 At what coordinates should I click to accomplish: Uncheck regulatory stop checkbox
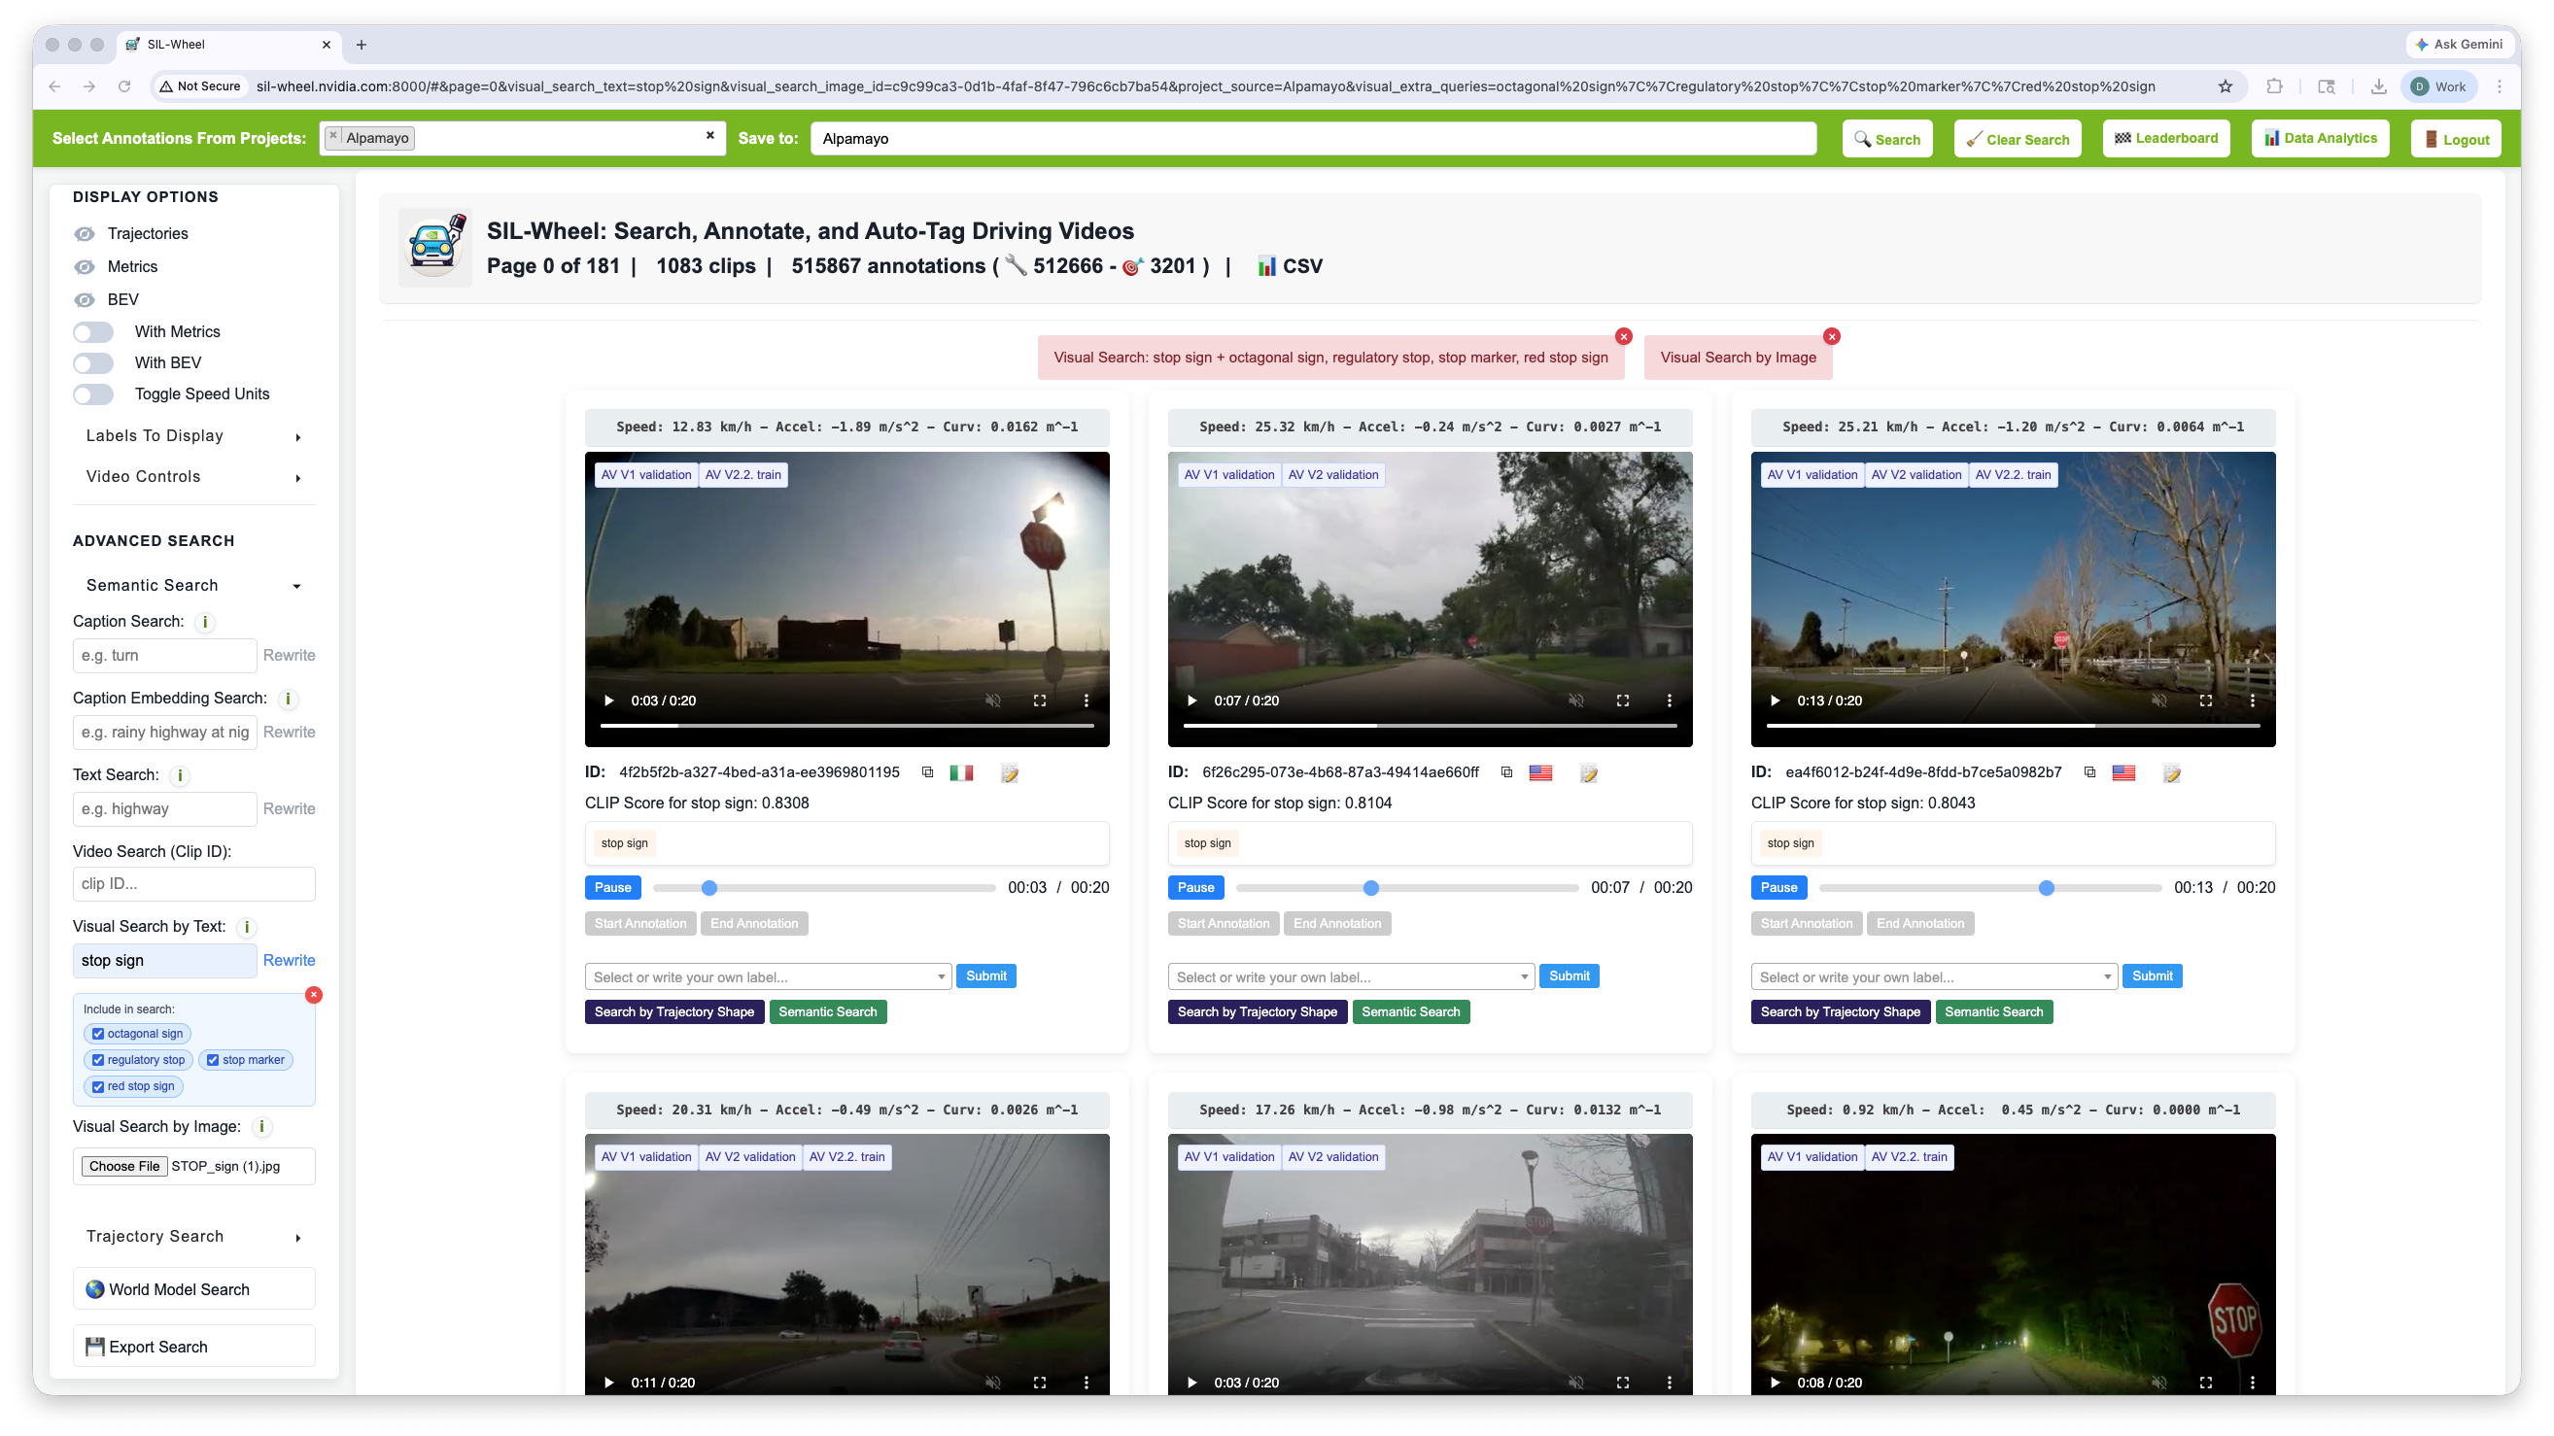point(98,1060)
